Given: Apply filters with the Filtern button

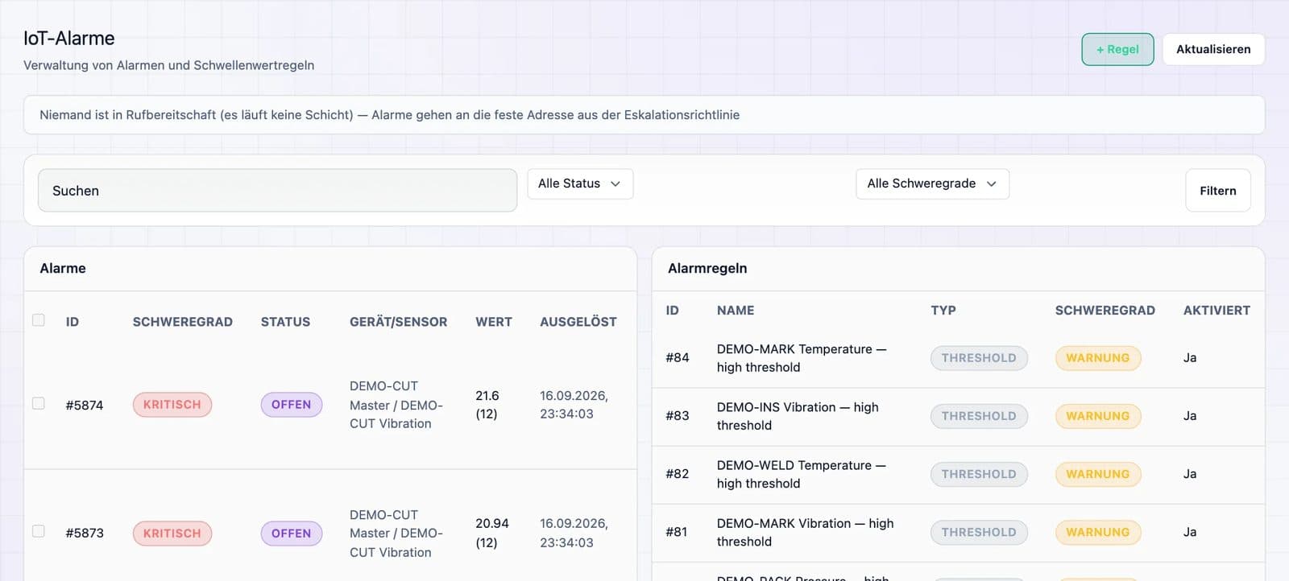Looking at the screenshot, I should click(x=1218, y=191).
